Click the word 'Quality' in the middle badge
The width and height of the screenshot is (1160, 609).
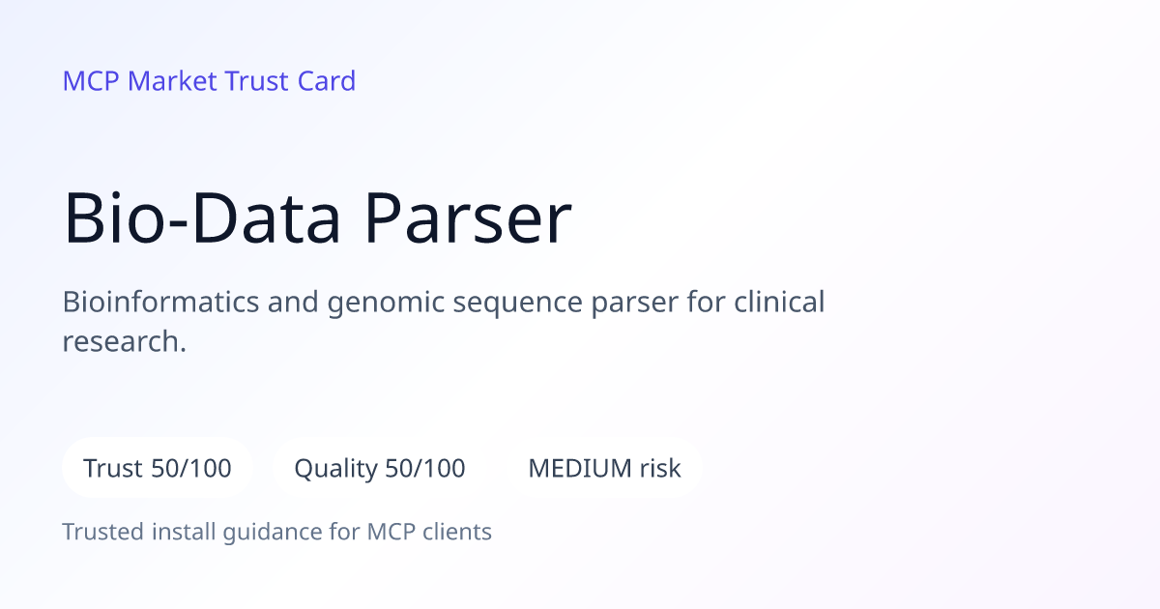pos(335,470)
